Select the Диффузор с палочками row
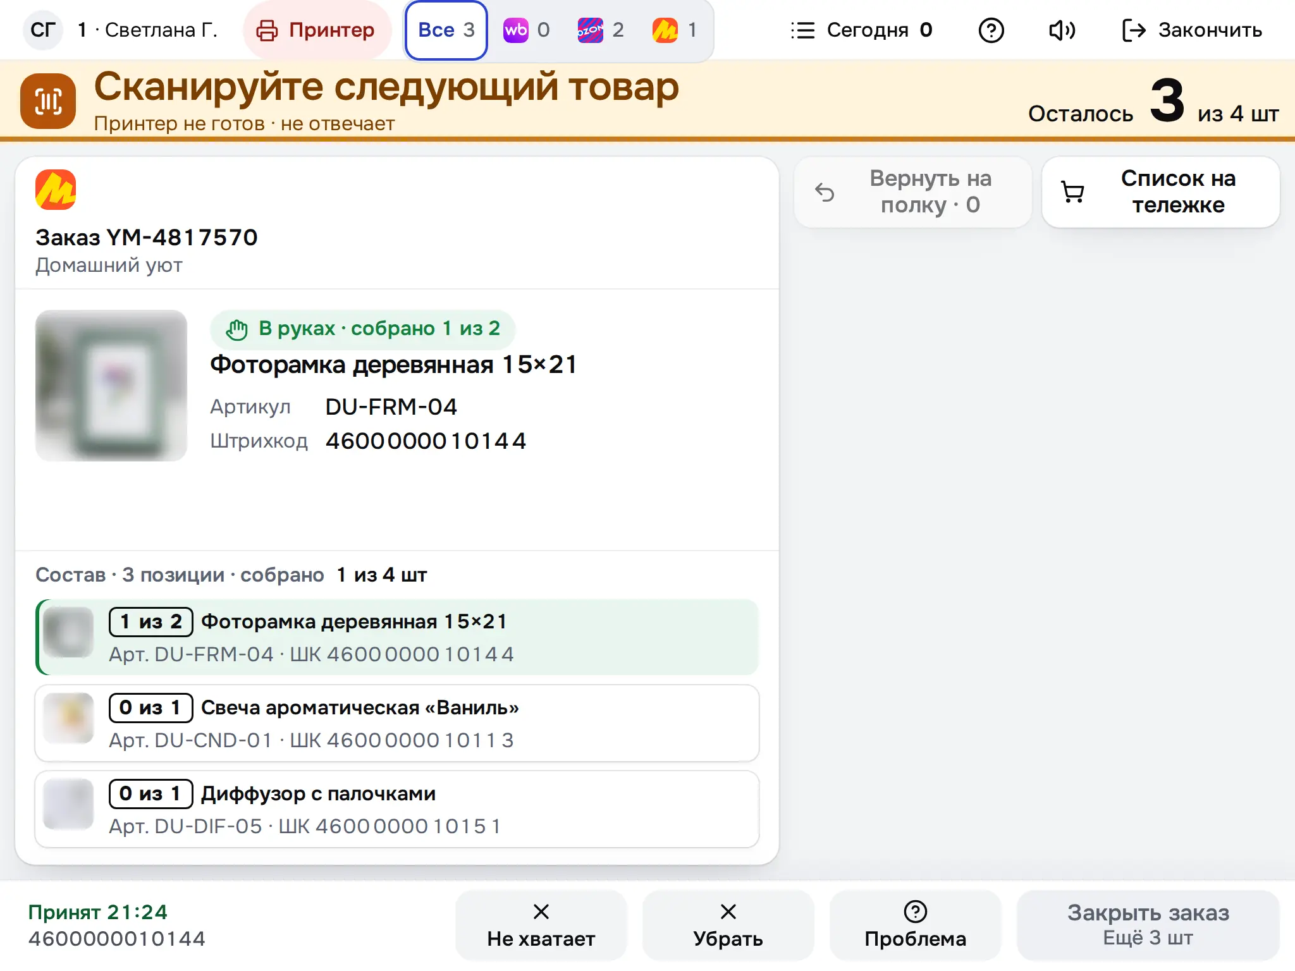The height and width of the screenshot is (971, 1295). coord(397,809)
